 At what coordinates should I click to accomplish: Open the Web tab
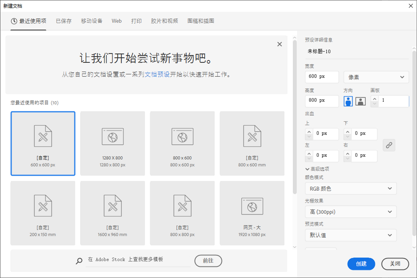117,21
